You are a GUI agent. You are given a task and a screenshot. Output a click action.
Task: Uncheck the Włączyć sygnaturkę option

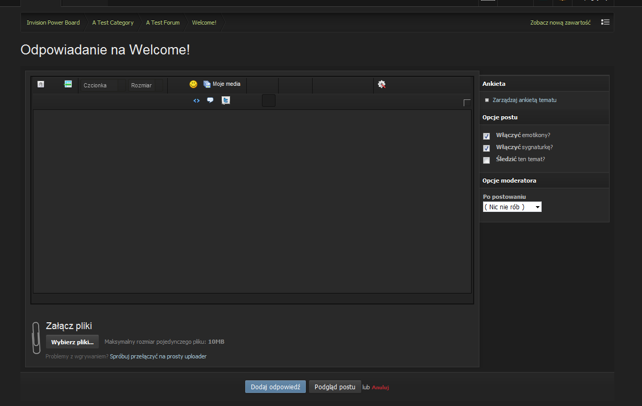[x=487, y=148]
